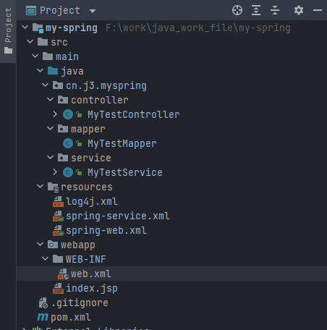Click the Select Opened File crosshair icon
Image resolution: width=327 pixels, height=330 pixels.
coord(237,10)
